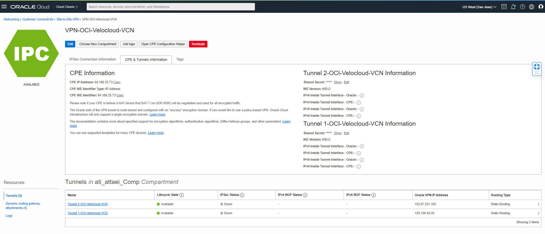Open the US West (San Jose) region dropdown
The height and width of the screenshot is (234, 545).
click(479, 7)
